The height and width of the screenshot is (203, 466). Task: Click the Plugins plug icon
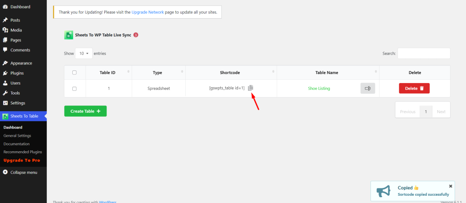tap(5, 73)
